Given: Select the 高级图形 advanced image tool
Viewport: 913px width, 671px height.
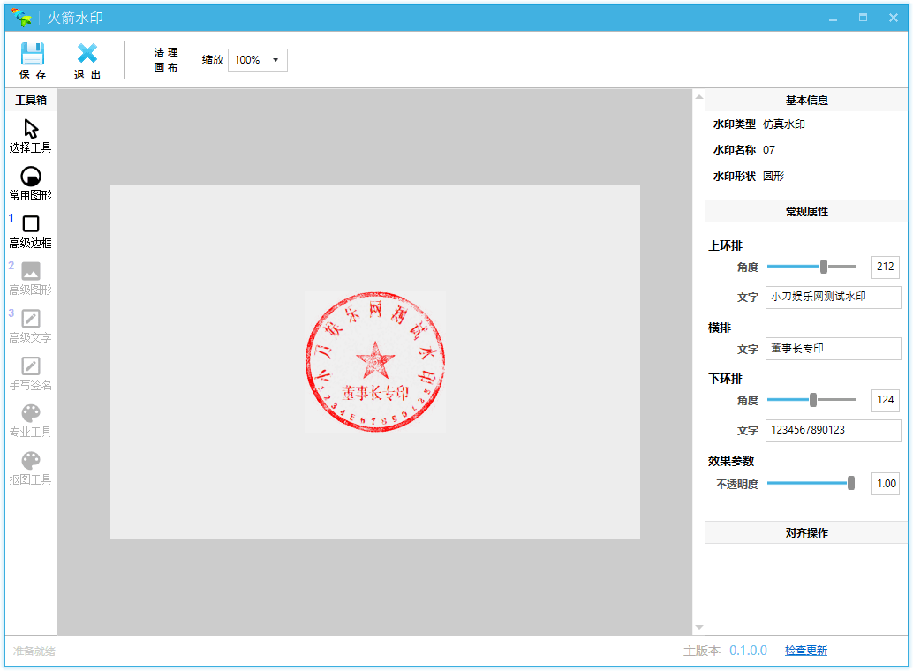Looking at the screenshot, I should tap(31, 272).
